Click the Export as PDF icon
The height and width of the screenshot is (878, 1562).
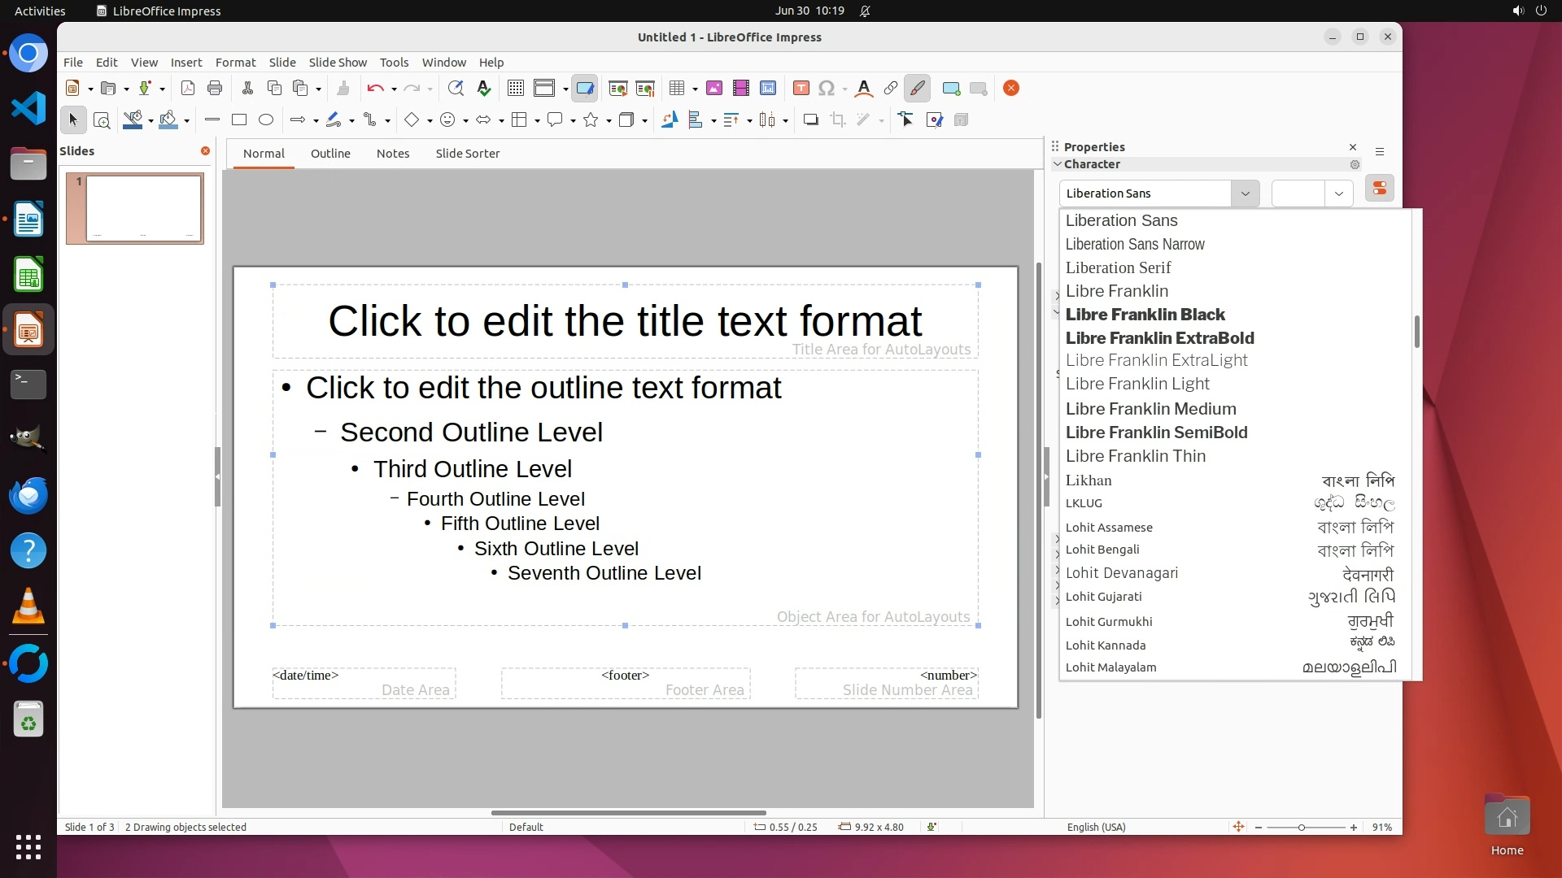pyautogui.click(x=188, y=89)
